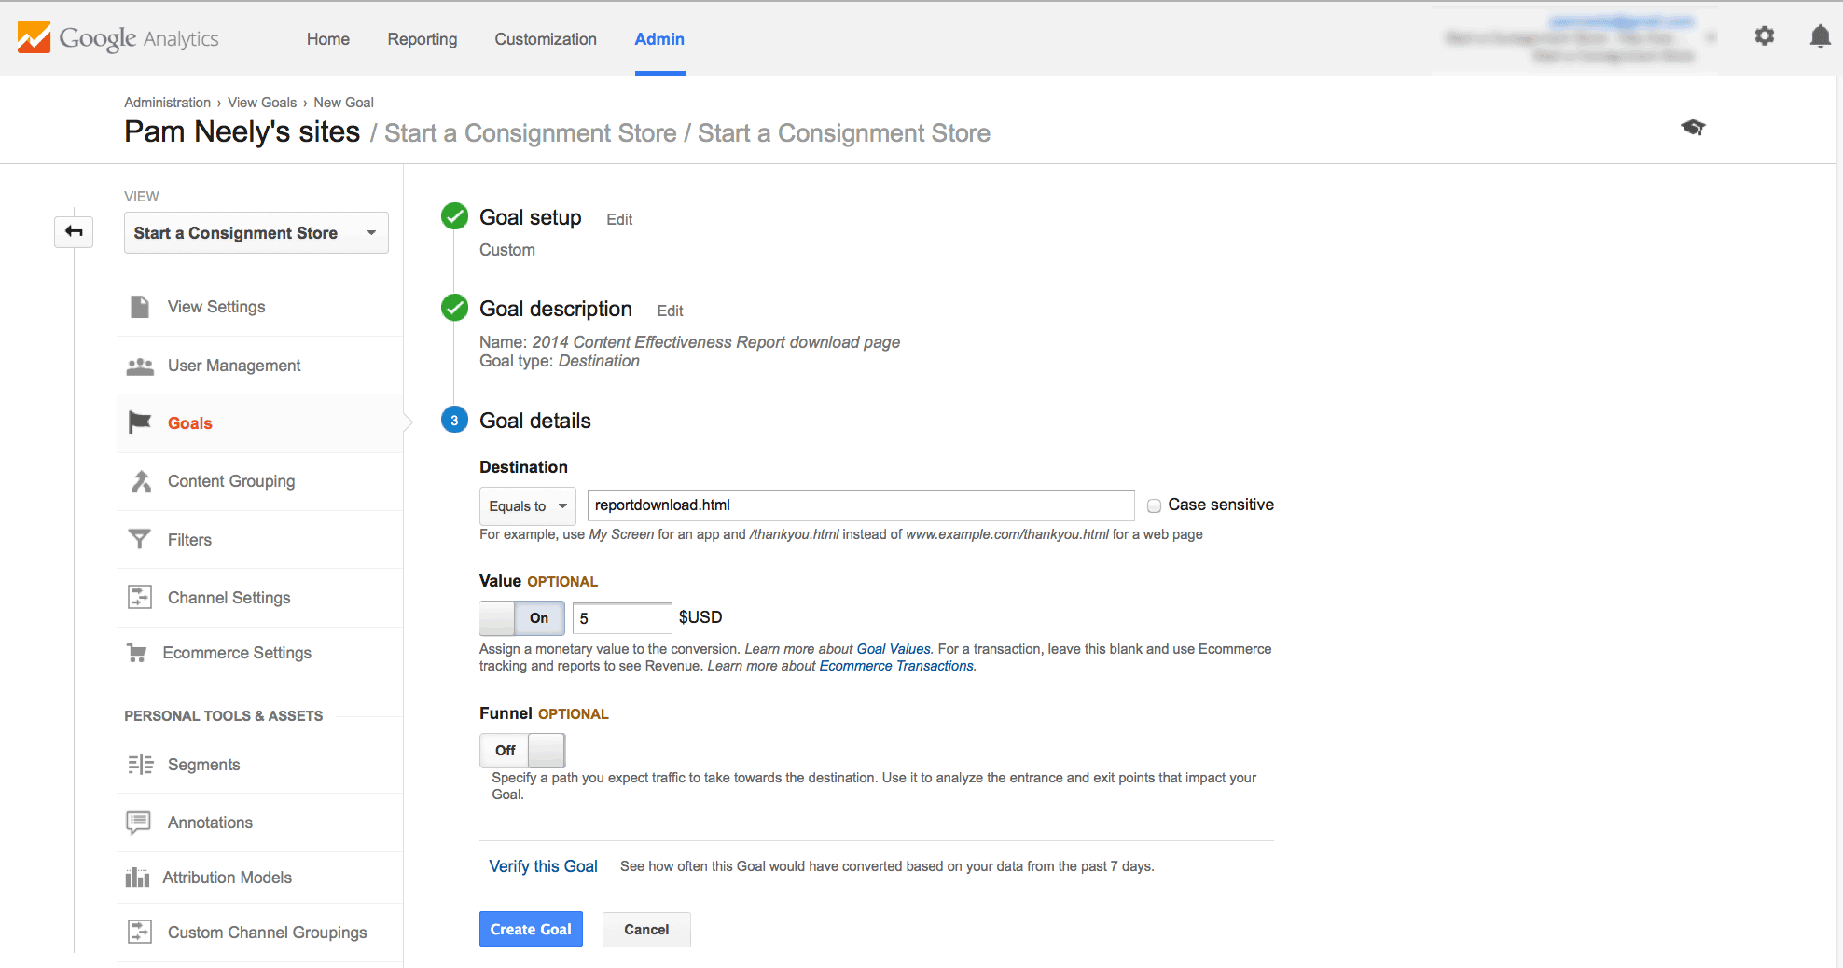Click the graduation cap education icon
Screen dimensions: 1843x968
click(x=1693, y=127)
